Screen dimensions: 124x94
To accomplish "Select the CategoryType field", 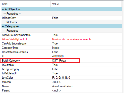I will (10, 48).
